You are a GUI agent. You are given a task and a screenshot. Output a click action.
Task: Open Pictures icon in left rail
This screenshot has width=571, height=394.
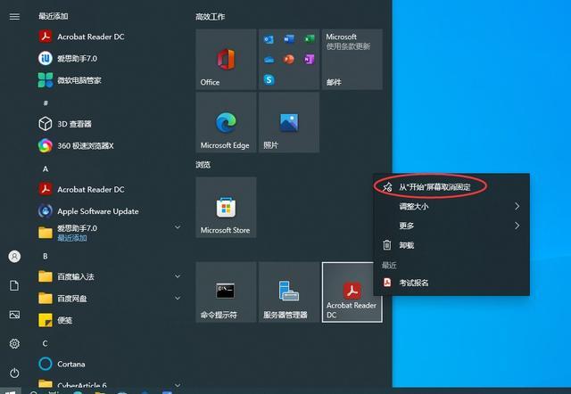pos(14,315)
